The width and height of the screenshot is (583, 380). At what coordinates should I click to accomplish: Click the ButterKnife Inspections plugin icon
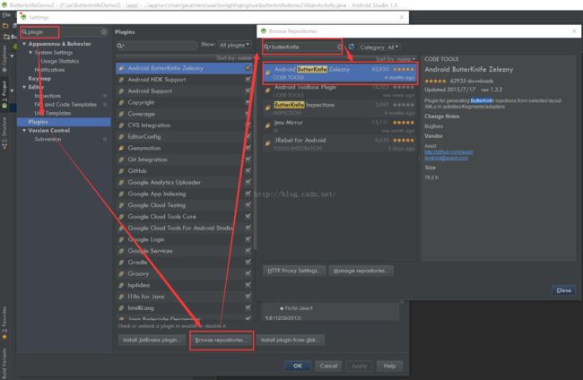tap(267, 108)
